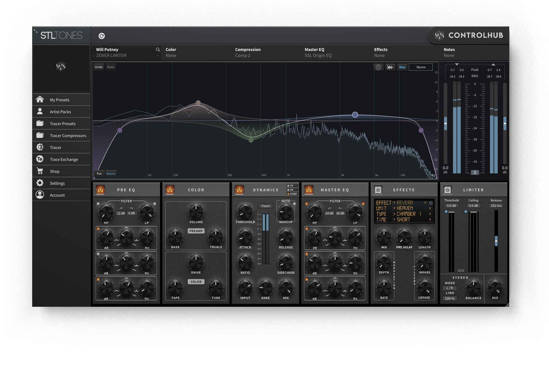Open Shop cart icon
The width and height of the screenshot is (549, 372).
point(40,171)
